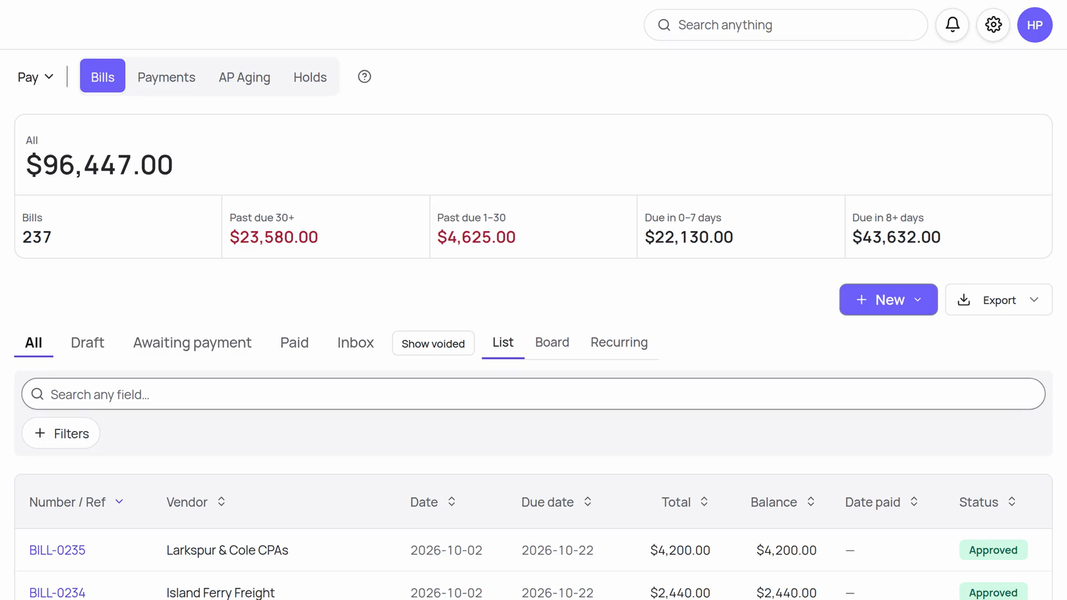
Task: Click the Filters button
Action: click(x=61, y=433)
